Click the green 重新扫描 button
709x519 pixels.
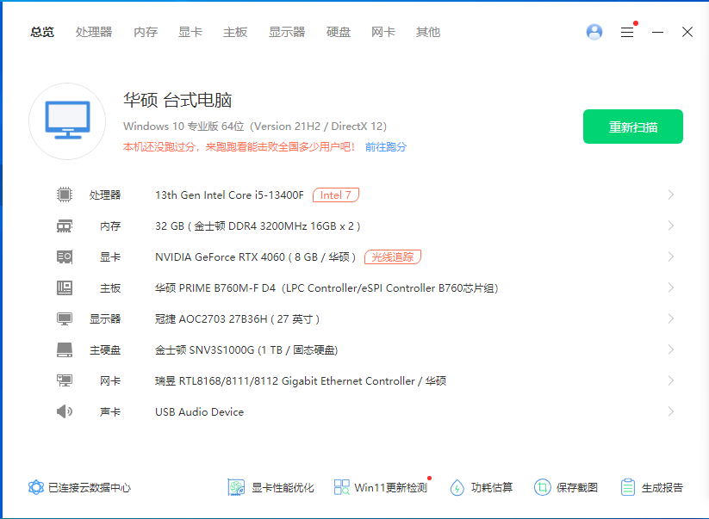click(x=632, y=127)
